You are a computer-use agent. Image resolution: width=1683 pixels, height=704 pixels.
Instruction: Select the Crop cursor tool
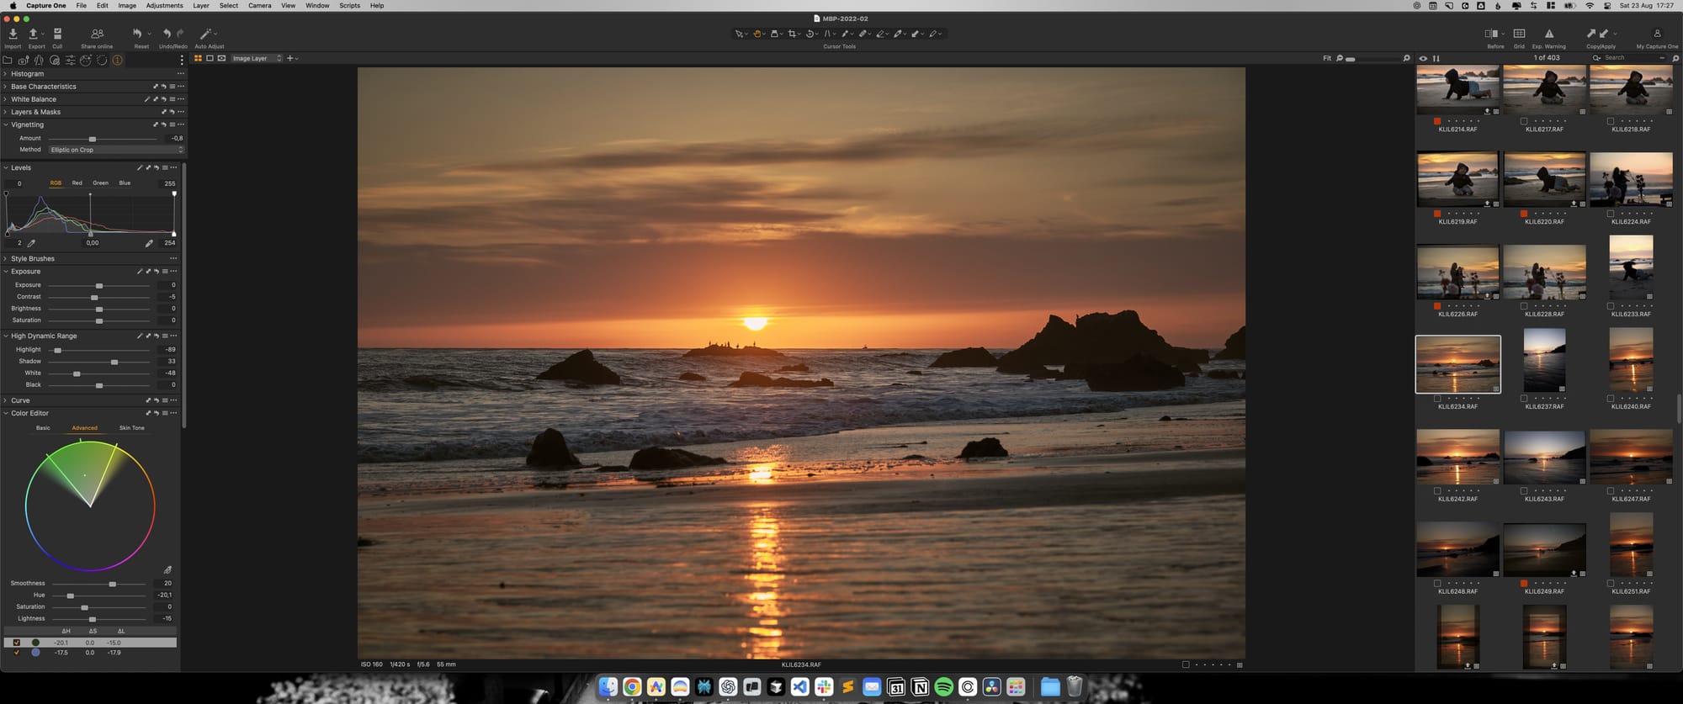coord(792,34)
